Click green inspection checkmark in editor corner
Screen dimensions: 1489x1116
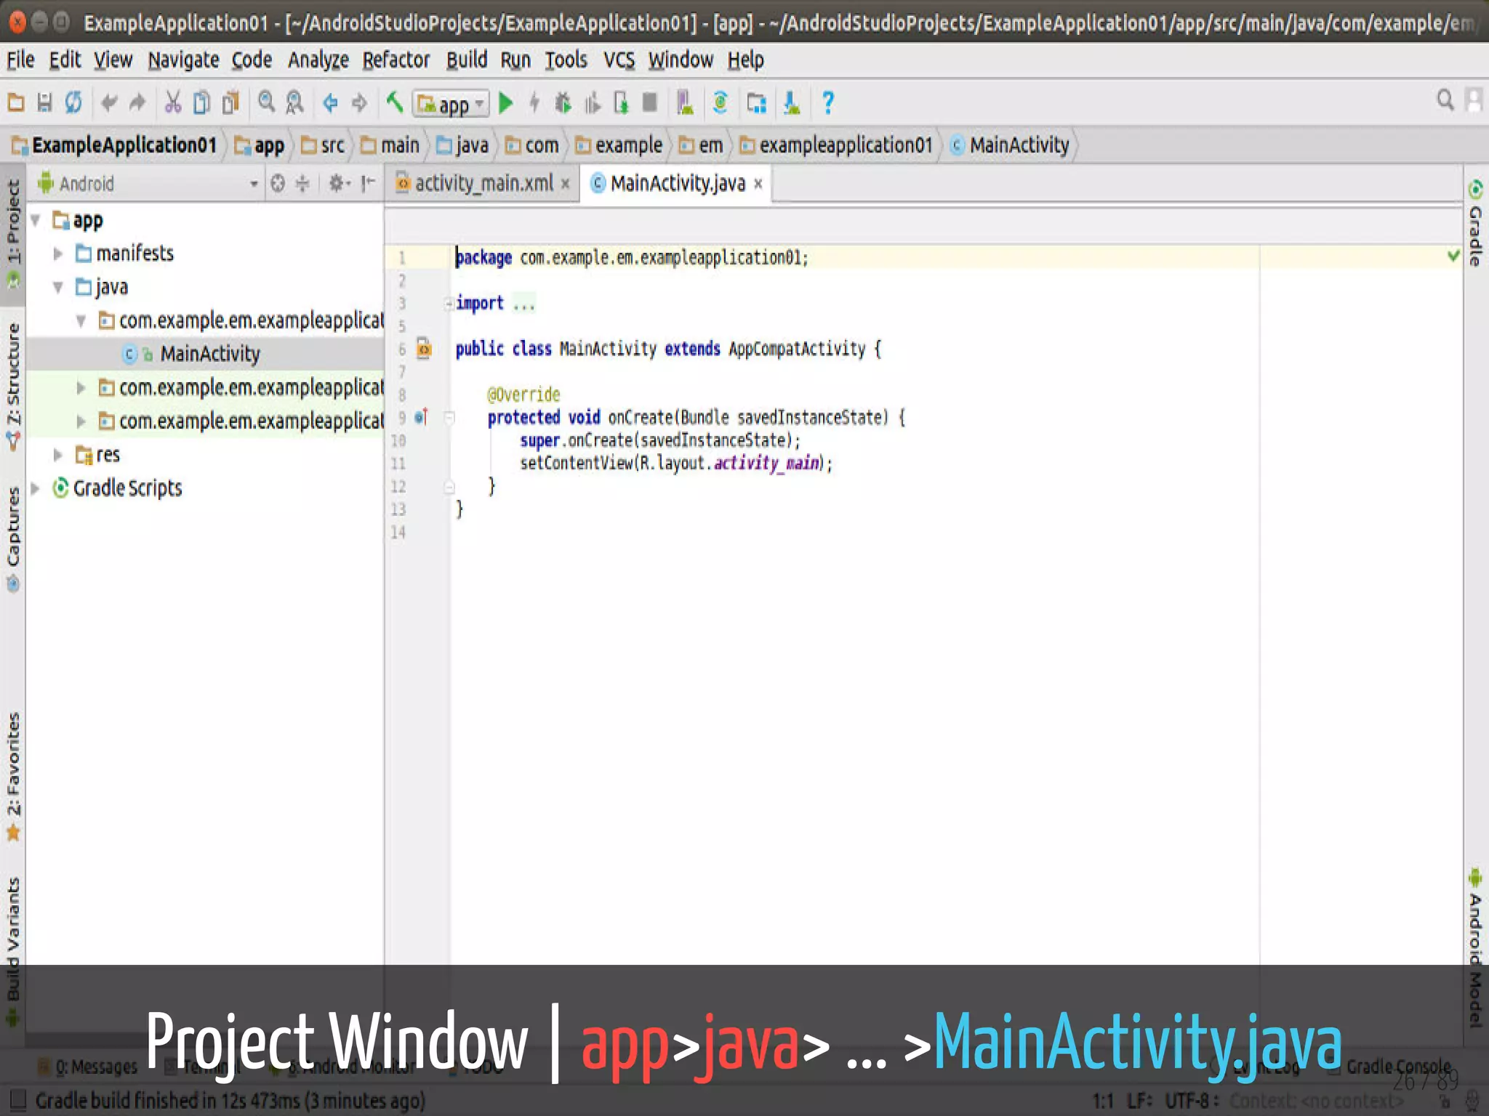coord(1453,255)
